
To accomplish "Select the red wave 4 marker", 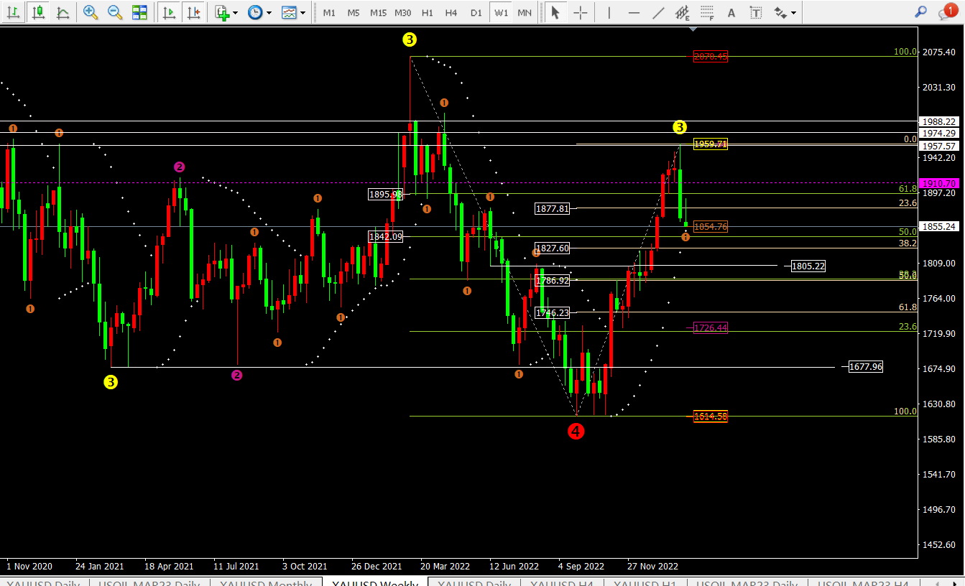I will pyautogui.click(x=576, y=431).
